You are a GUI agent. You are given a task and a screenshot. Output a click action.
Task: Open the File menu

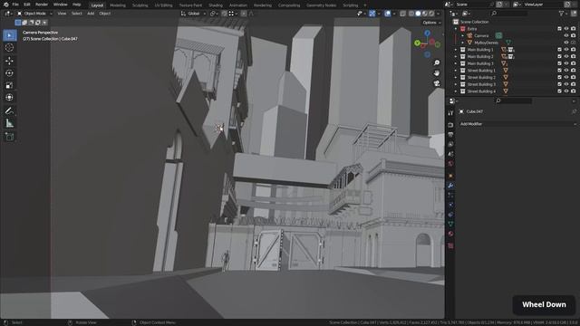[15, 5]
